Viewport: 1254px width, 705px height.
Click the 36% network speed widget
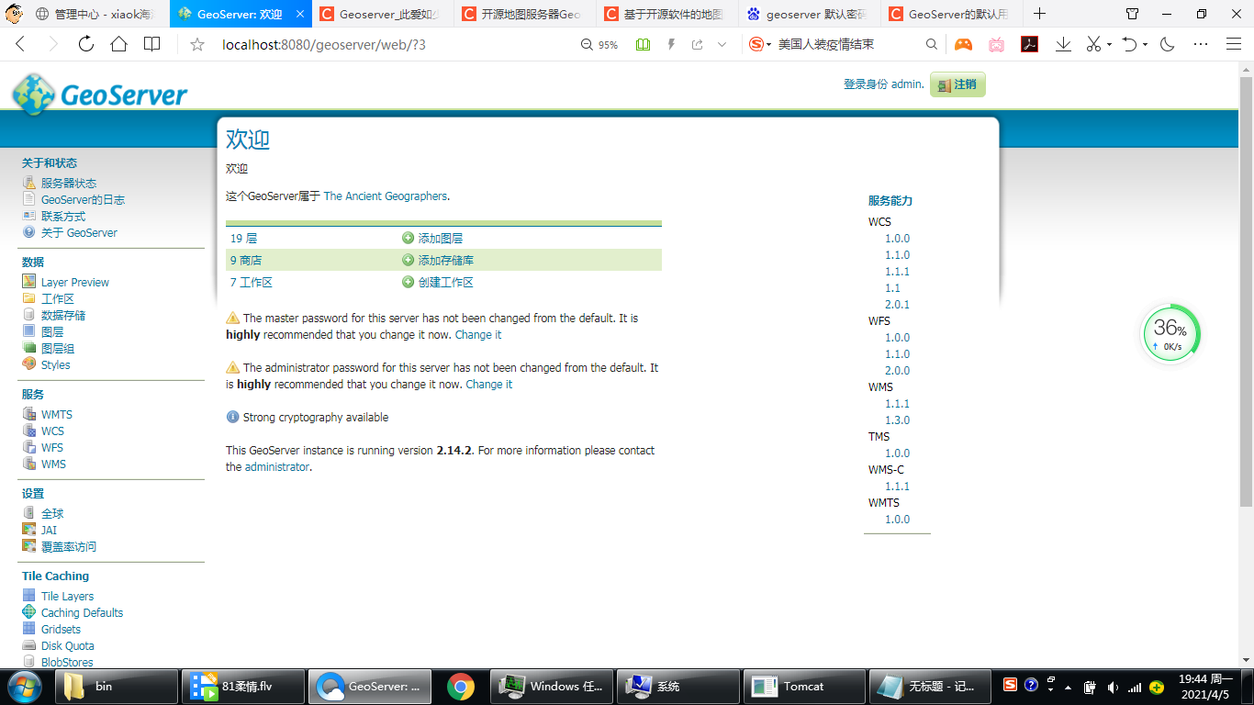coord(1170,334)
